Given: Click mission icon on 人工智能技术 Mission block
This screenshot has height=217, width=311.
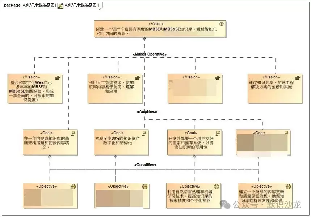Looking at the screenshot, I should click(x=138, y=78).
